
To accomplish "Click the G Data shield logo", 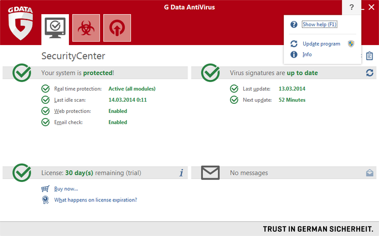I will pos(21,23).
